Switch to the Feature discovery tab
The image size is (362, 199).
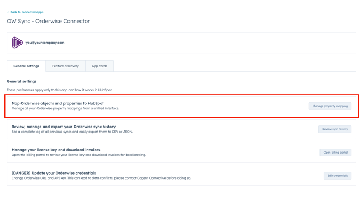pos(65,66)
